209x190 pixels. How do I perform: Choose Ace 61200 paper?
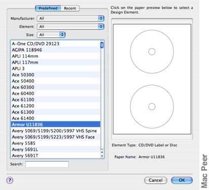(x=56, y=106)
